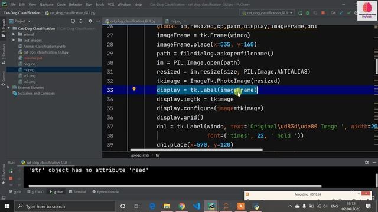Viewport: 378px width, 212px height.
Task: Click the try breadcrumb
Action: pyautogui.click(x=158, y=155)
